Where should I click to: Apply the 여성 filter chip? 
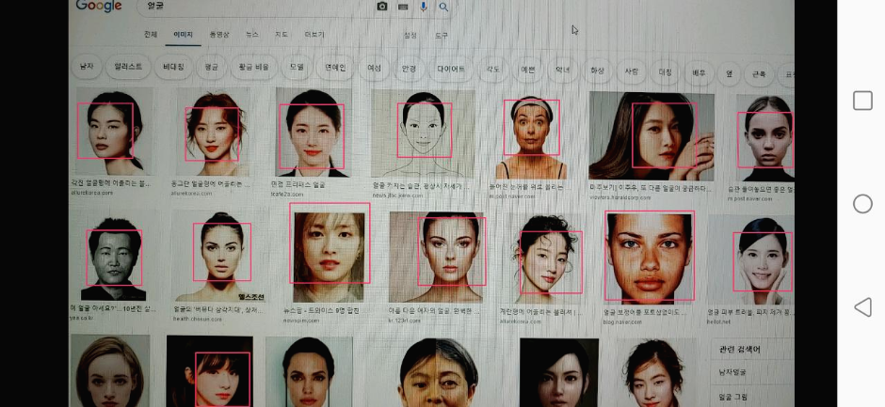pyautogui.click(x=374, y=69)
